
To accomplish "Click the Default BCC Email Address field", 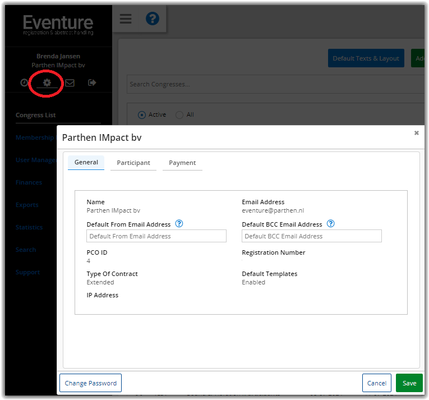I will 312,236.
